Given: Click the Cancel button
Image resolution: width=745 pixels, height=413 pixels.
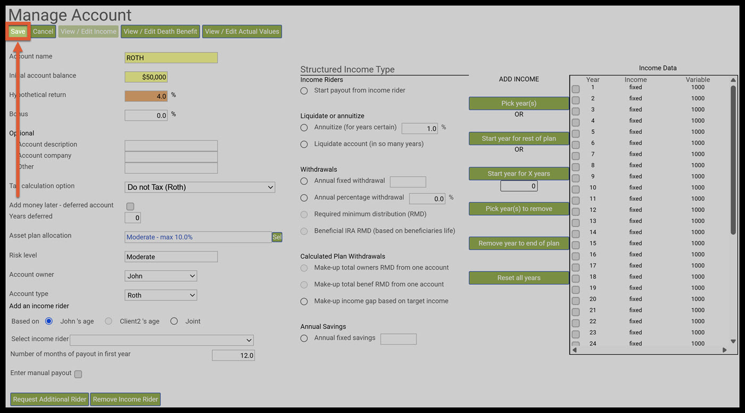Looking at the screenshot, I should pos(43,31).
